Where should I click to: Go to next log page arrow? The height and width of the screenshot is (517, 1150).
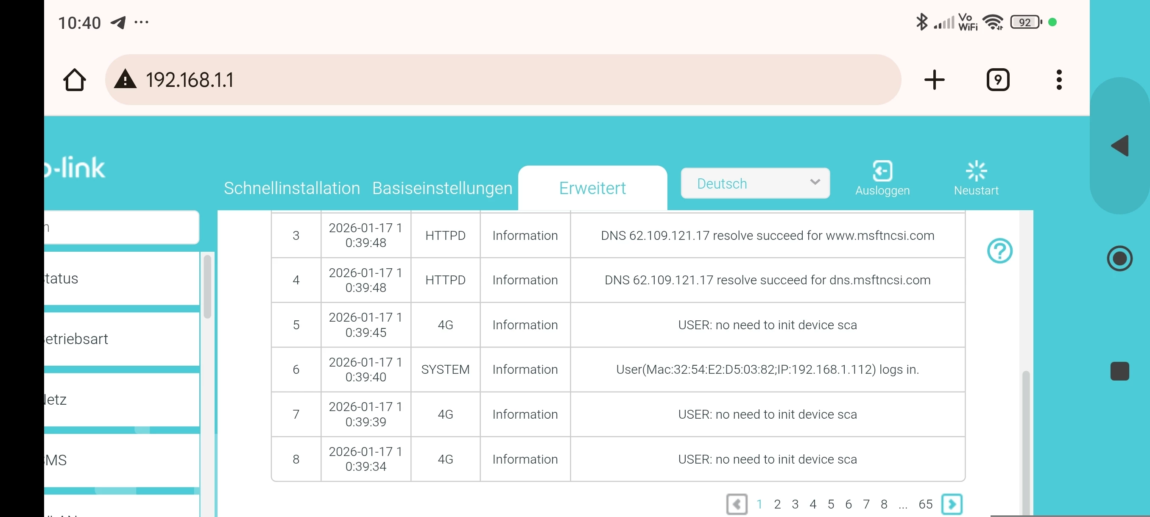952,504
